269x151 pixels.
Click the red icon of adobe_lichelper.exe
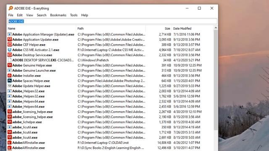coord(10,122)
